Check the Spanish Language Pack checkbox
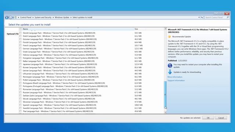The image size is (235, 132). [x=21, y=105]
